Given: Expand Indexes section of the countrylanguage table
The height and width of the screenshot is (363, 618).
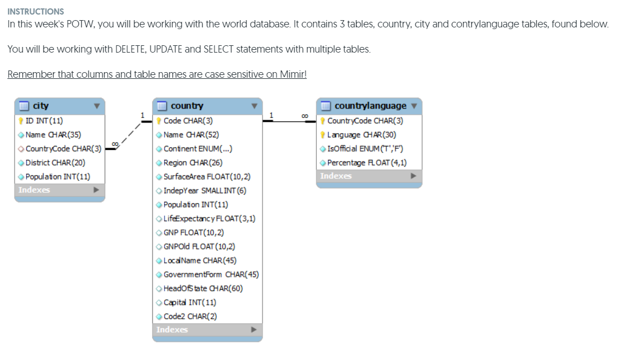Looking at the screenshot, I should (414, 176).
